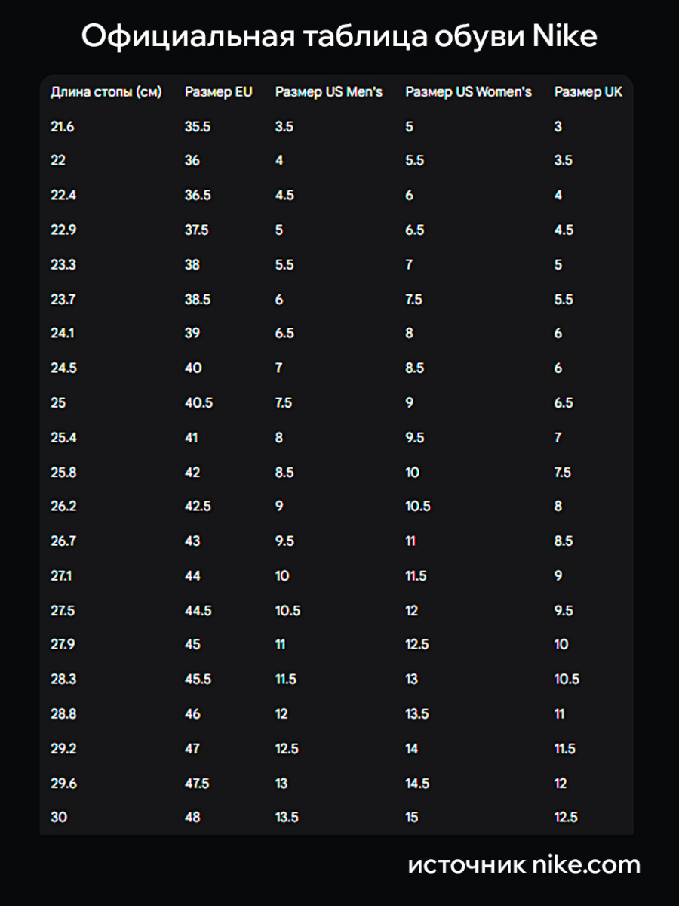Click the 'Длина стопы (см)' column header
Screen dimensions: 679x906
tap(106, 92)
